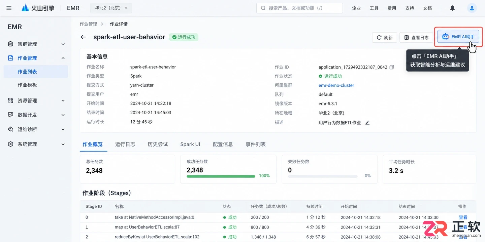Go to 作业管理 breadcrumb

click(x=88, y=24)
